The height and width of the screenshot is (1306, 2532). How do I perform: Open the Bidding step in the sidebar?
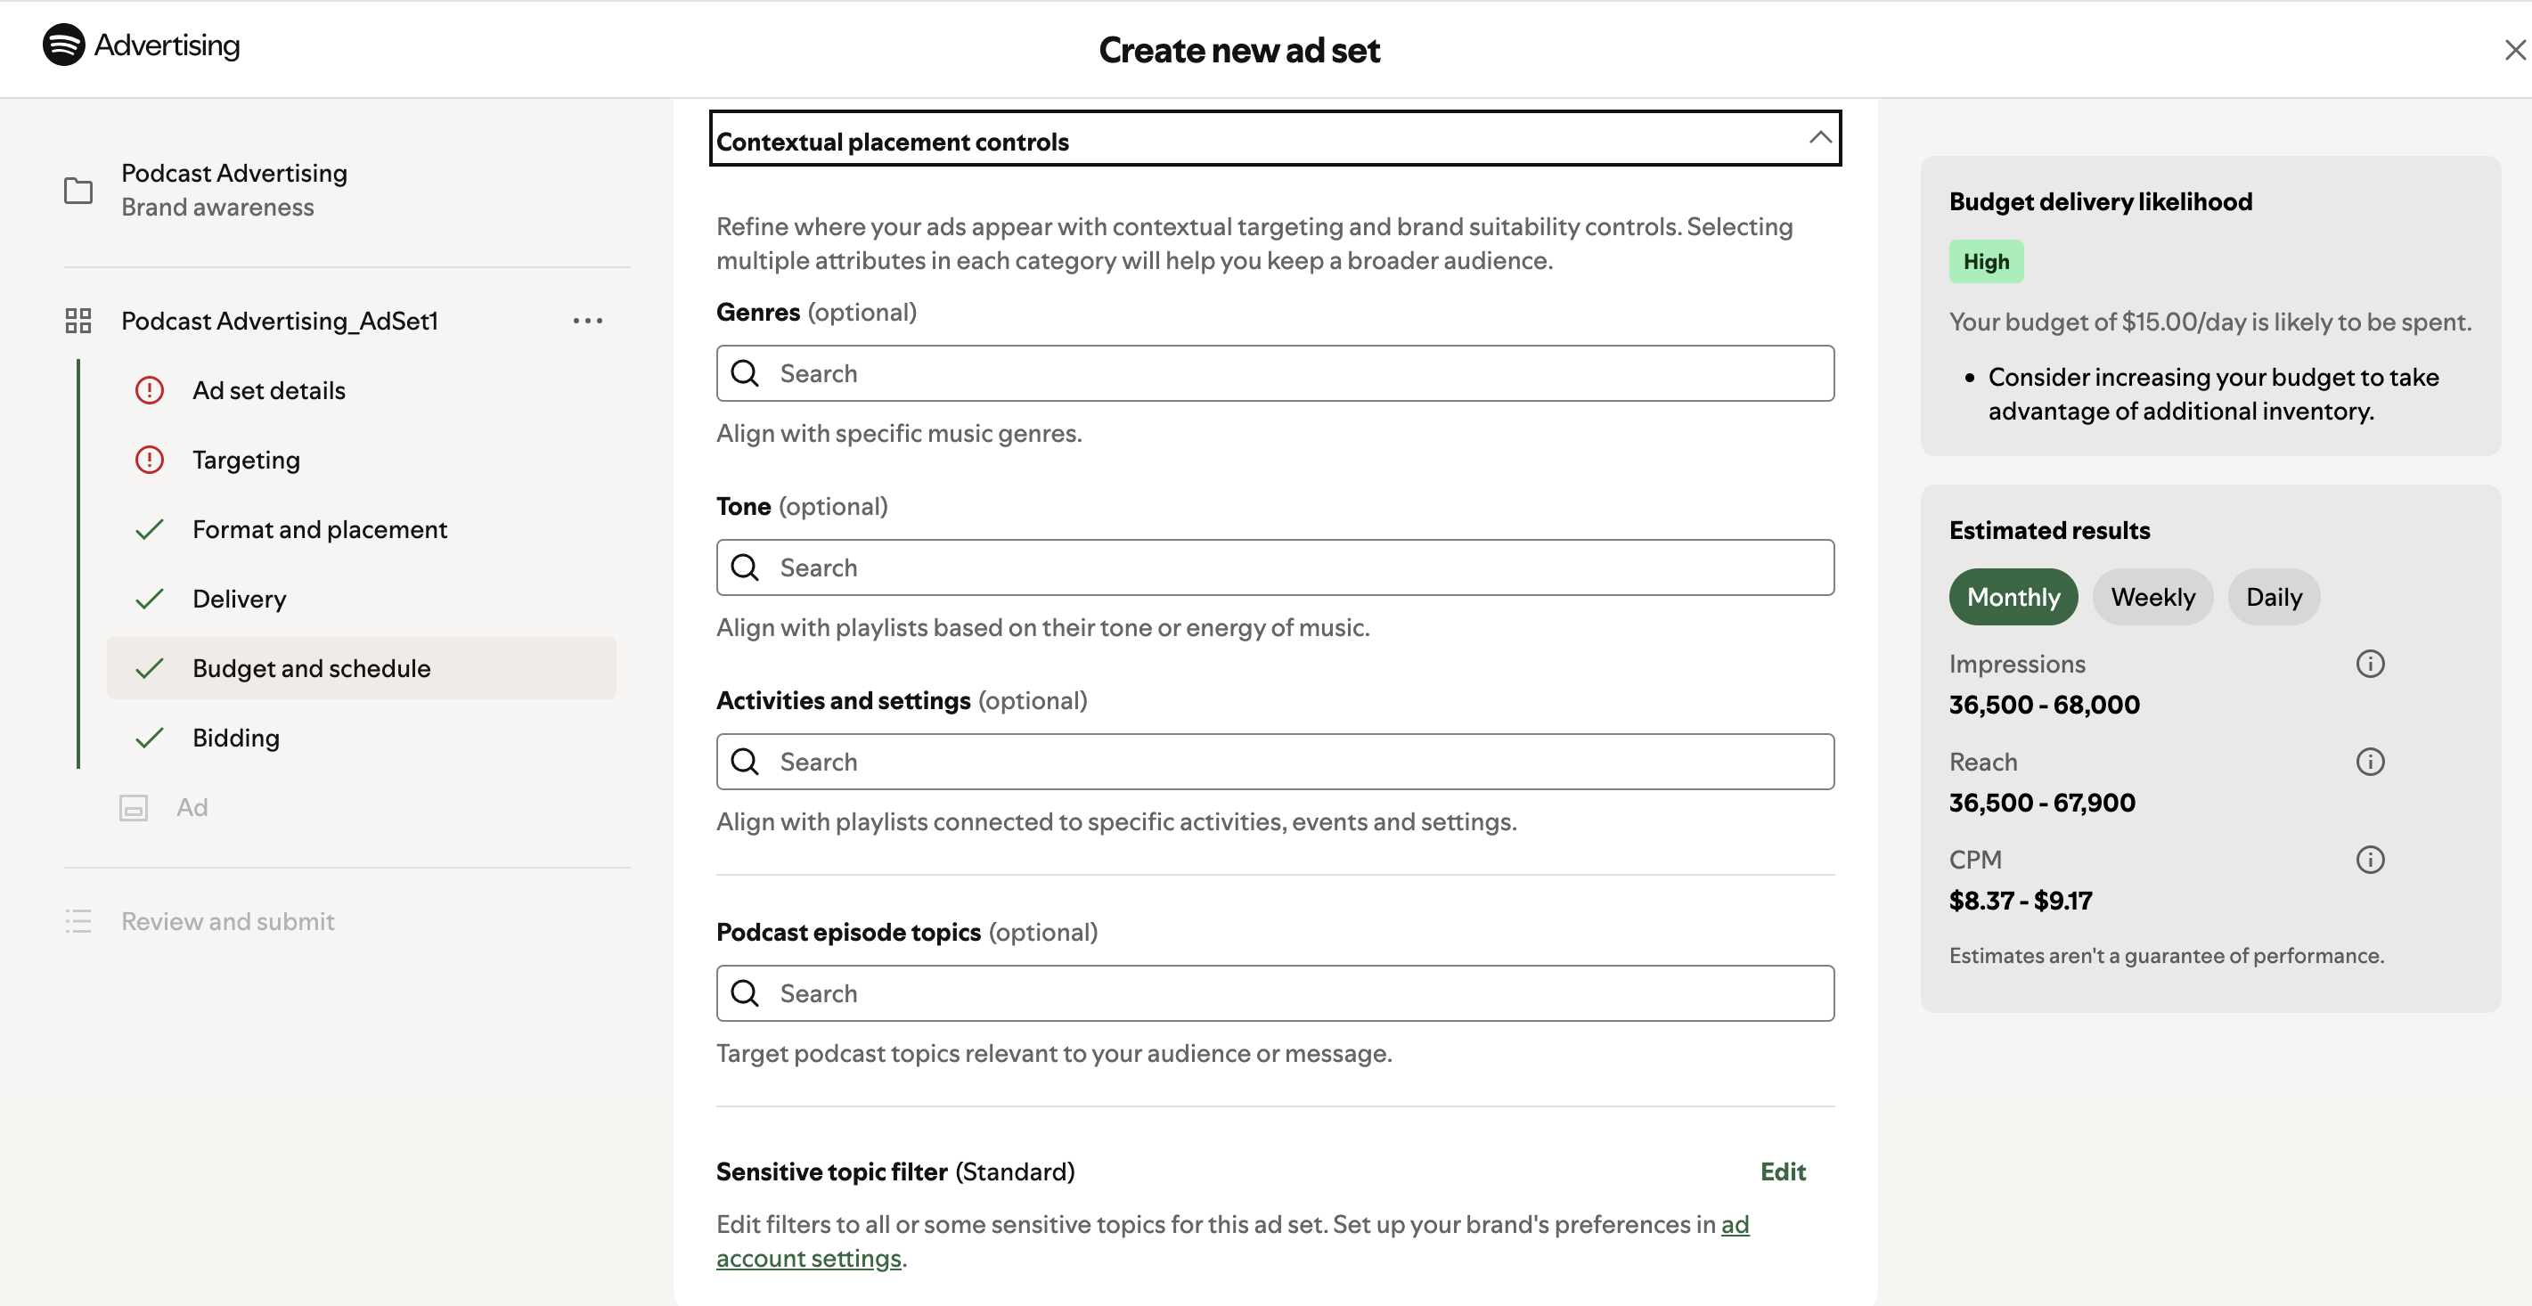click(236, 737)
